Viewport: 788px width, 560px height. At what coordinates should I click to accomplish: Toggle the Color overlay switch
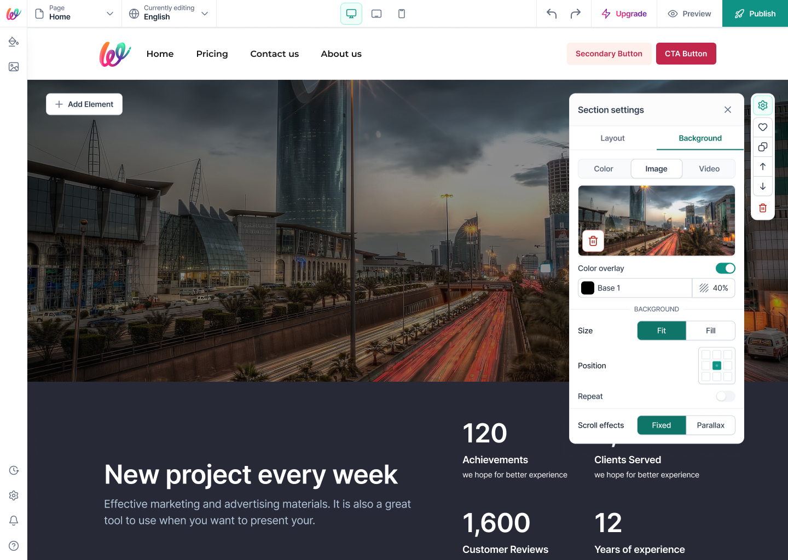(726, 269)
